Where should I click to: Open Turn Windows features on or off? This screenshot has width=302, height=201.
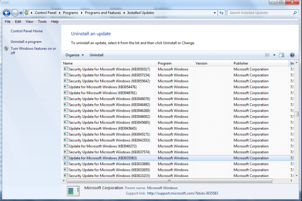(x=33, y=50)
